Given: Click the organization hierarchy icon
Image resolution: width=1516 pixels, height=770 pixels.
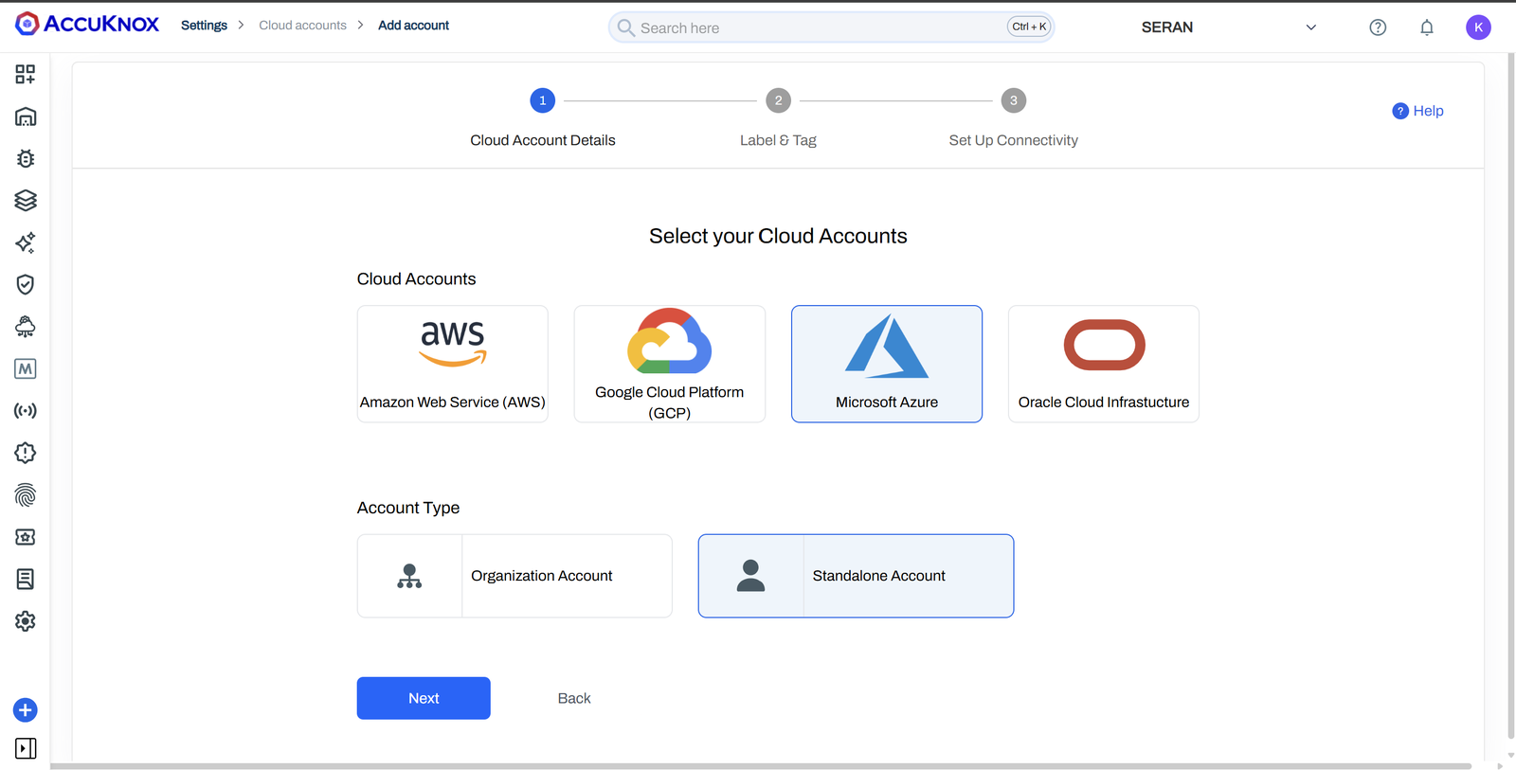Looking at the screenshot, I should (409, 576).
